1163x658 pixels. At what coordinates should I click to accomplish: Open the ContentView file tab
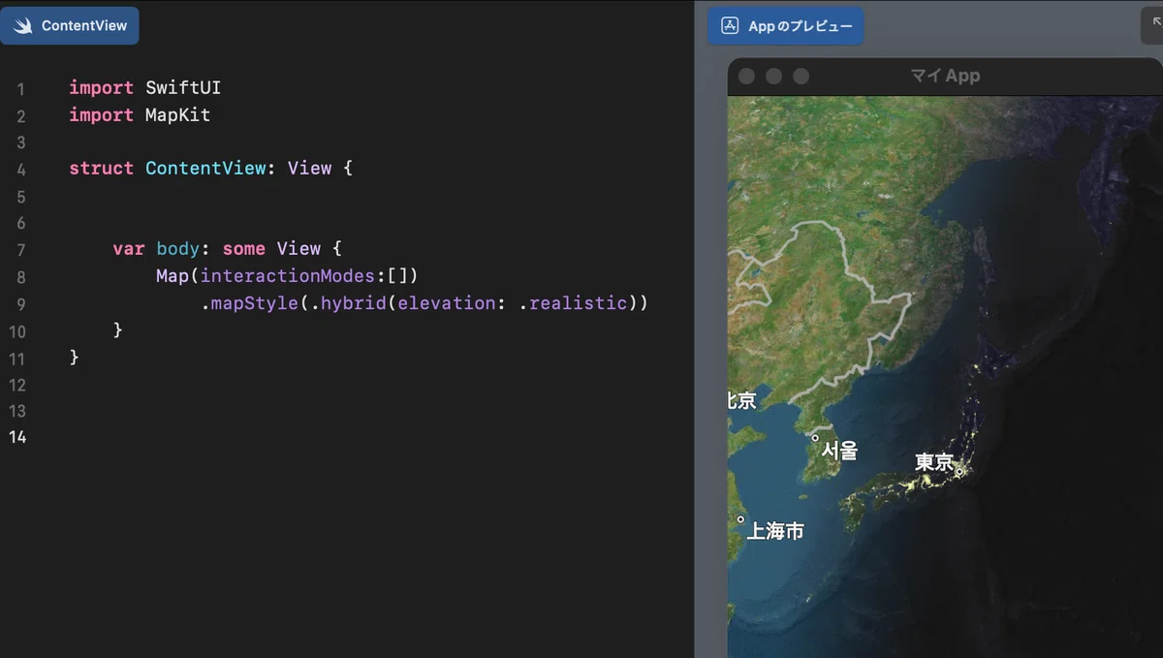[70, 26]
